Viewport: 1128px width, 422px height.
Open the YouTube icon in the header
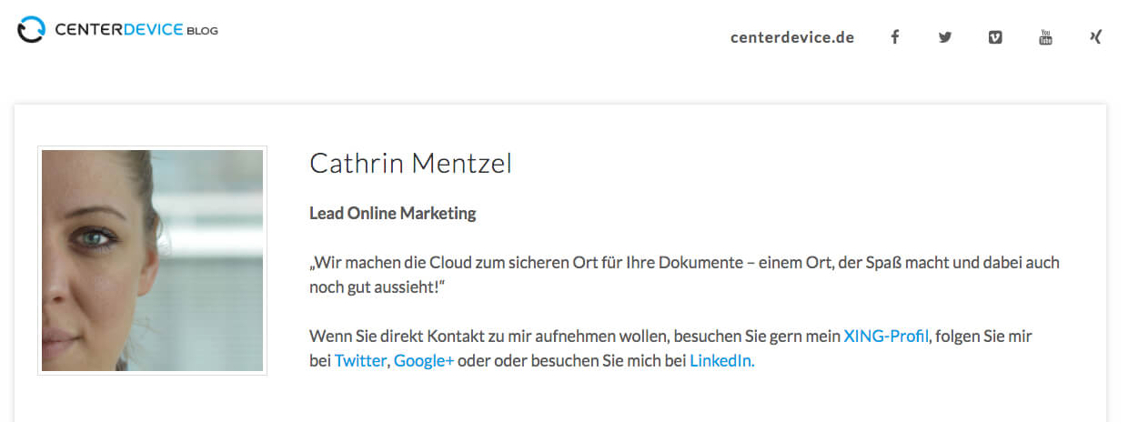coord(1046,37)
